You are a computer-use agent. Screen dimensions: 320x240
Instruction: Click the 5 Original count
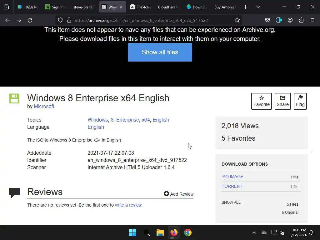(x=290, y=212)
